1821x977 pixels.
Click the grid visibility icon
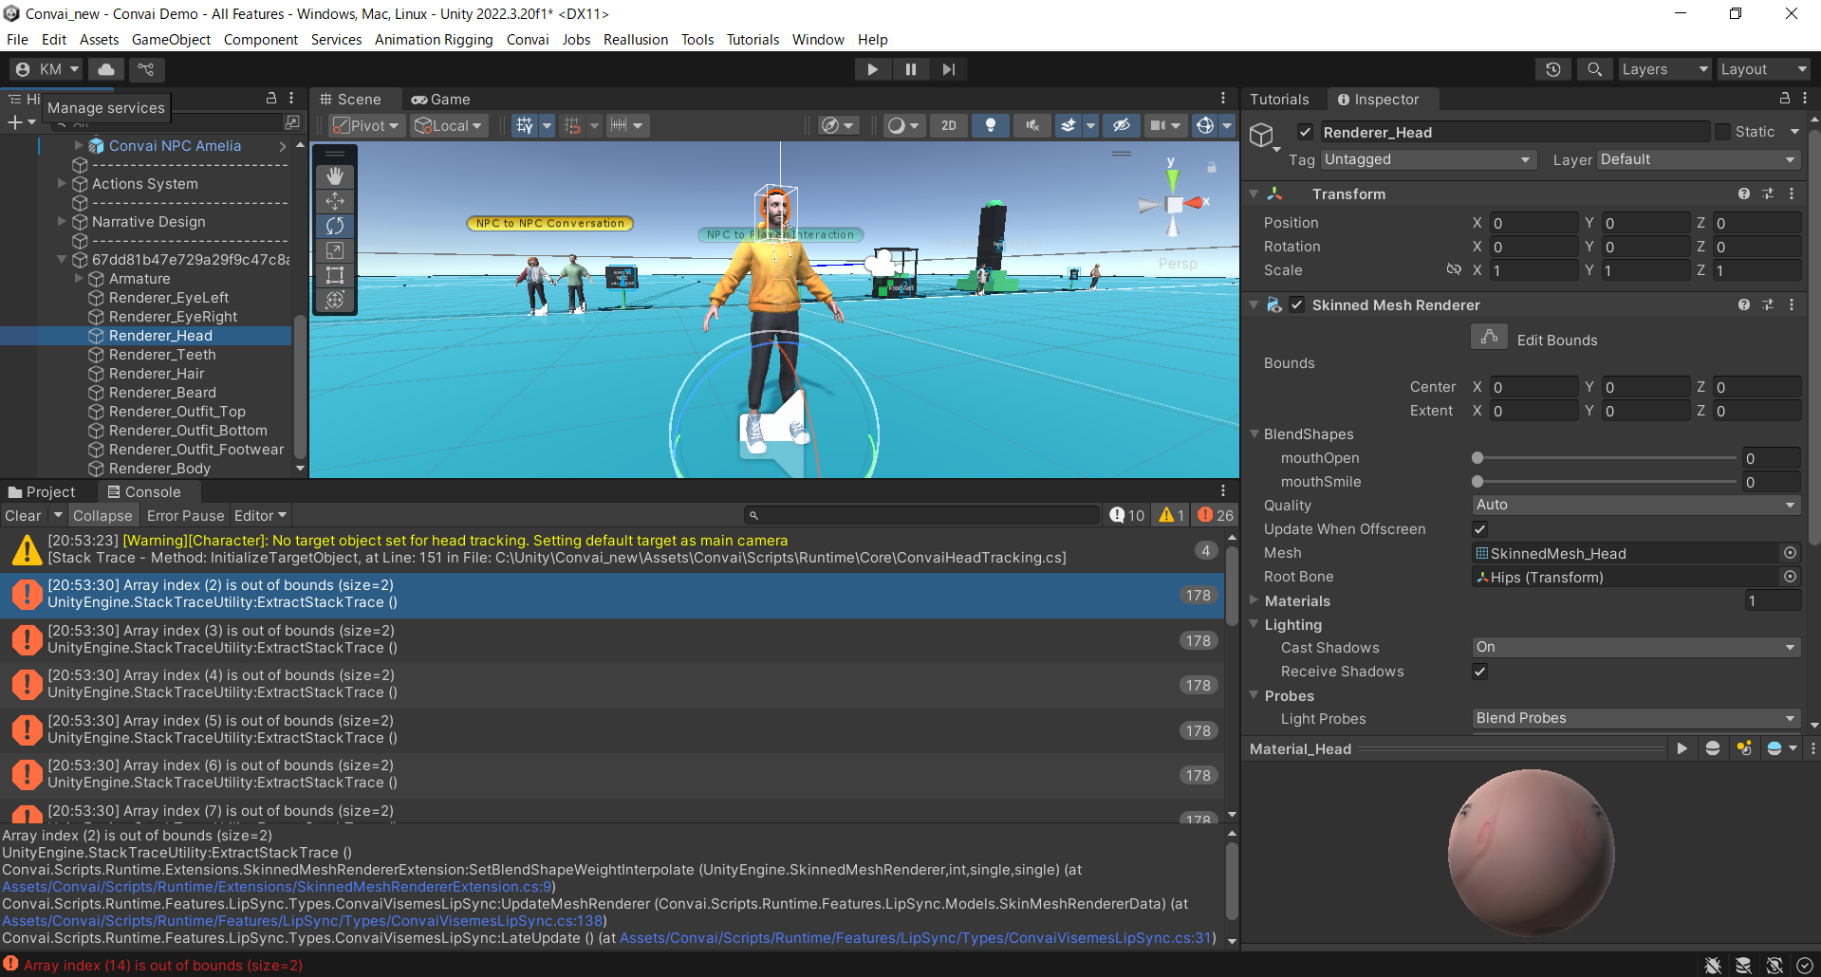click(525, 125)
